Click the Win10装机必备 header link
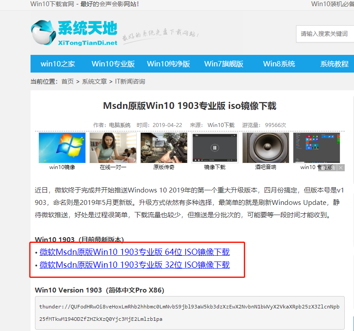The image size is (354, 331). [x=333, y=4]
